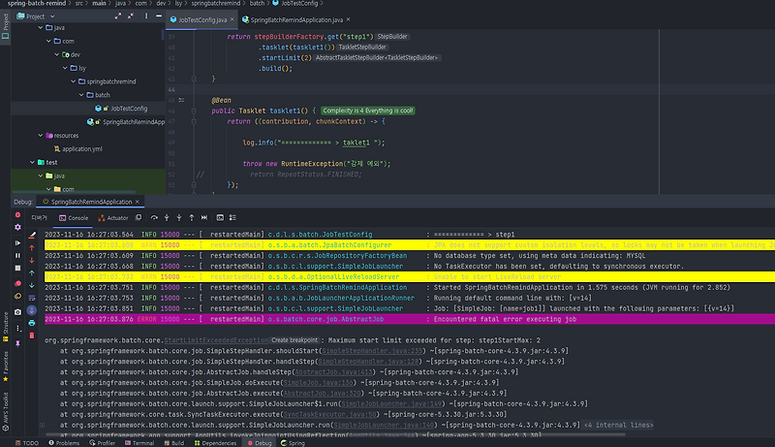Image resolution: width=775 pixels, height=447 pixels.
Task: Collapse the main com folder in tree
Action: pyautogui.click(x=48, y=41)
